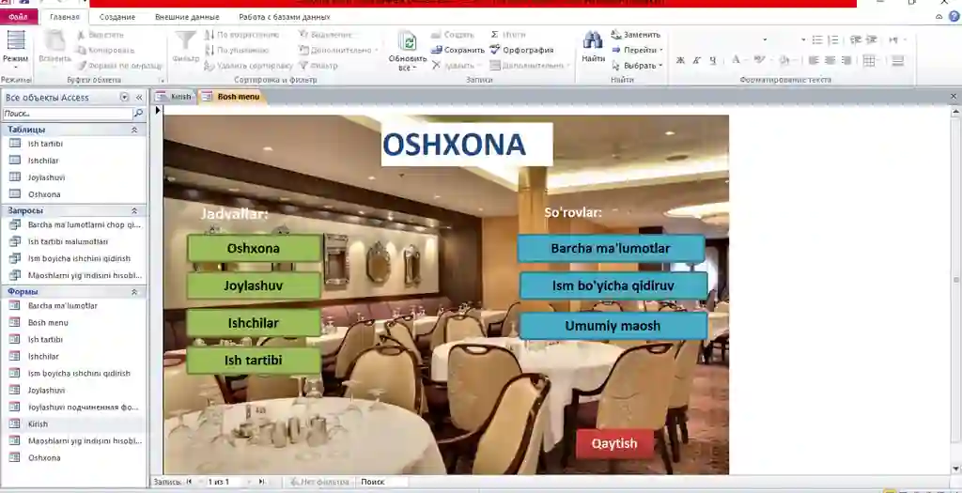The image size is (962, 493).
Task: Open the Файл tab
Action: (19, 17)
